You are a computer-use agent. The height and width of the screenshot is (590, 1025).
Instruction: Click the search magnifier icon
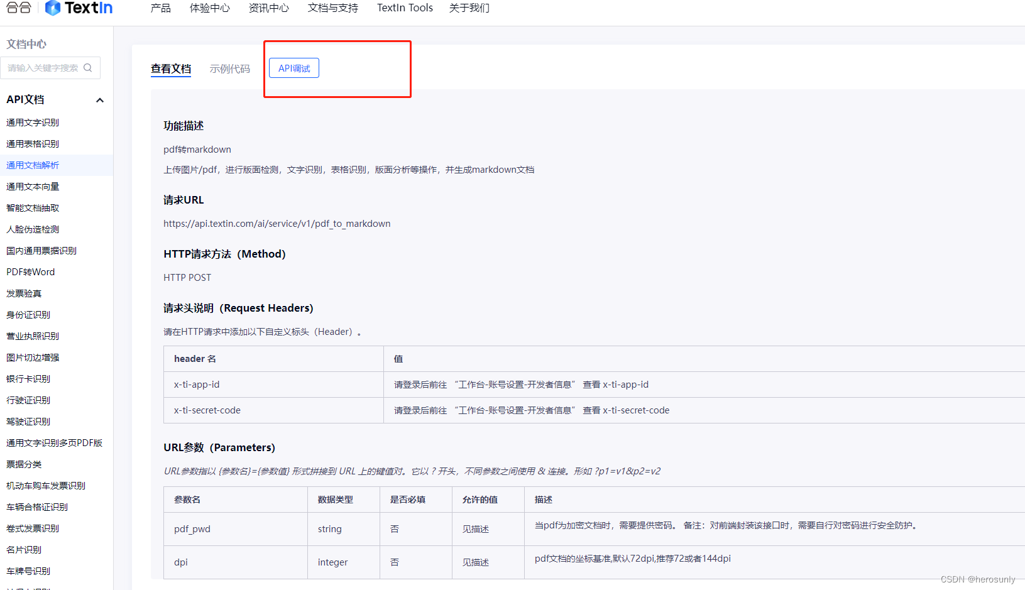point(88,68)
